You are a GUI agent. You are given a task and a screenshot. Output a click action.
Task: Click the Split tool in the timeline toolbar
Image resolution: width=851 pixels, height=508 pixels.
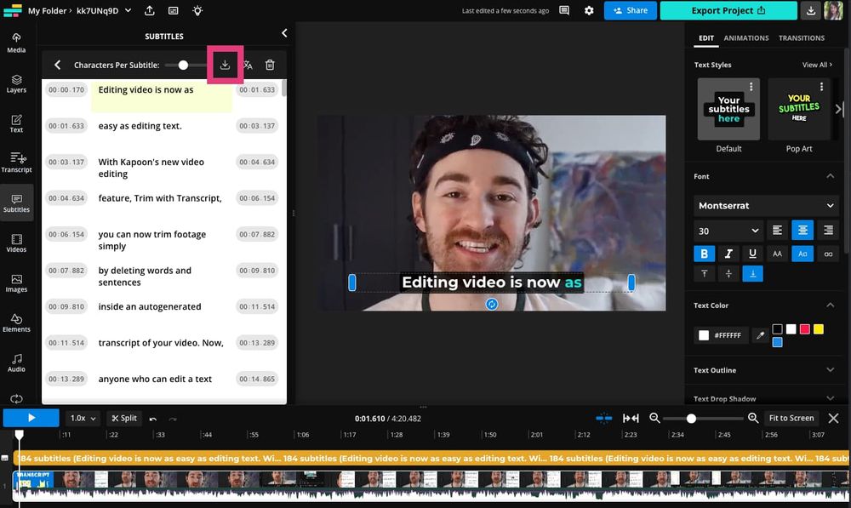[x=123, y=418]
